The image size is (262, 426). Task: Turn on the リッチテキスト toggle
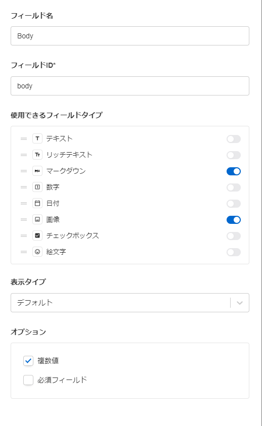coord(234,155)
